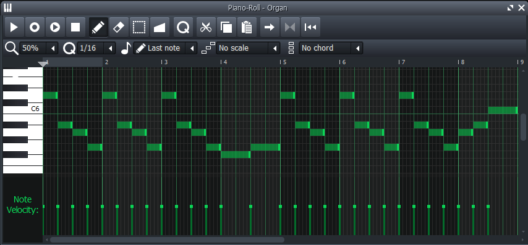Screen dimensions: 528x245
Task: Click the arrow beside Last note
Action: (192, 48)
